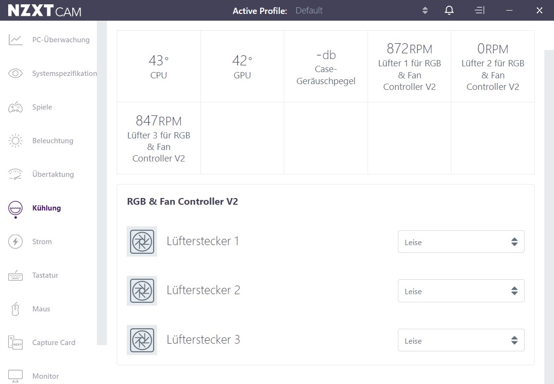
Task: Open the PC-Überwachung chart icon
Action: pyautogui.click(x=15, y=40)
